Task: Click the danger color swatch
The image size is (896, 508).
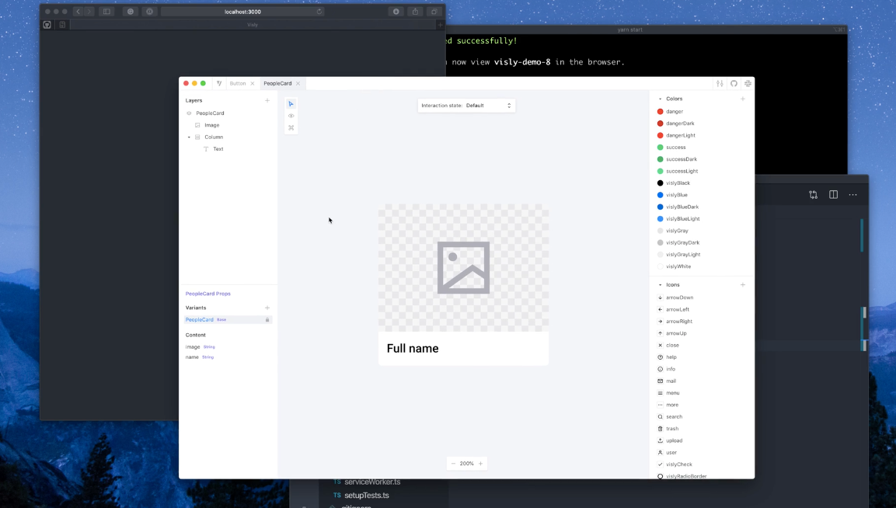Action: (661, 111)
